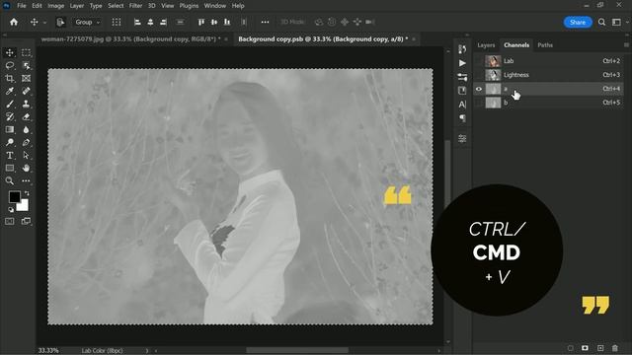This screenshot has width=632, height=355.
Task: Toggle visibility of the b channel
Action: [478, 103]
